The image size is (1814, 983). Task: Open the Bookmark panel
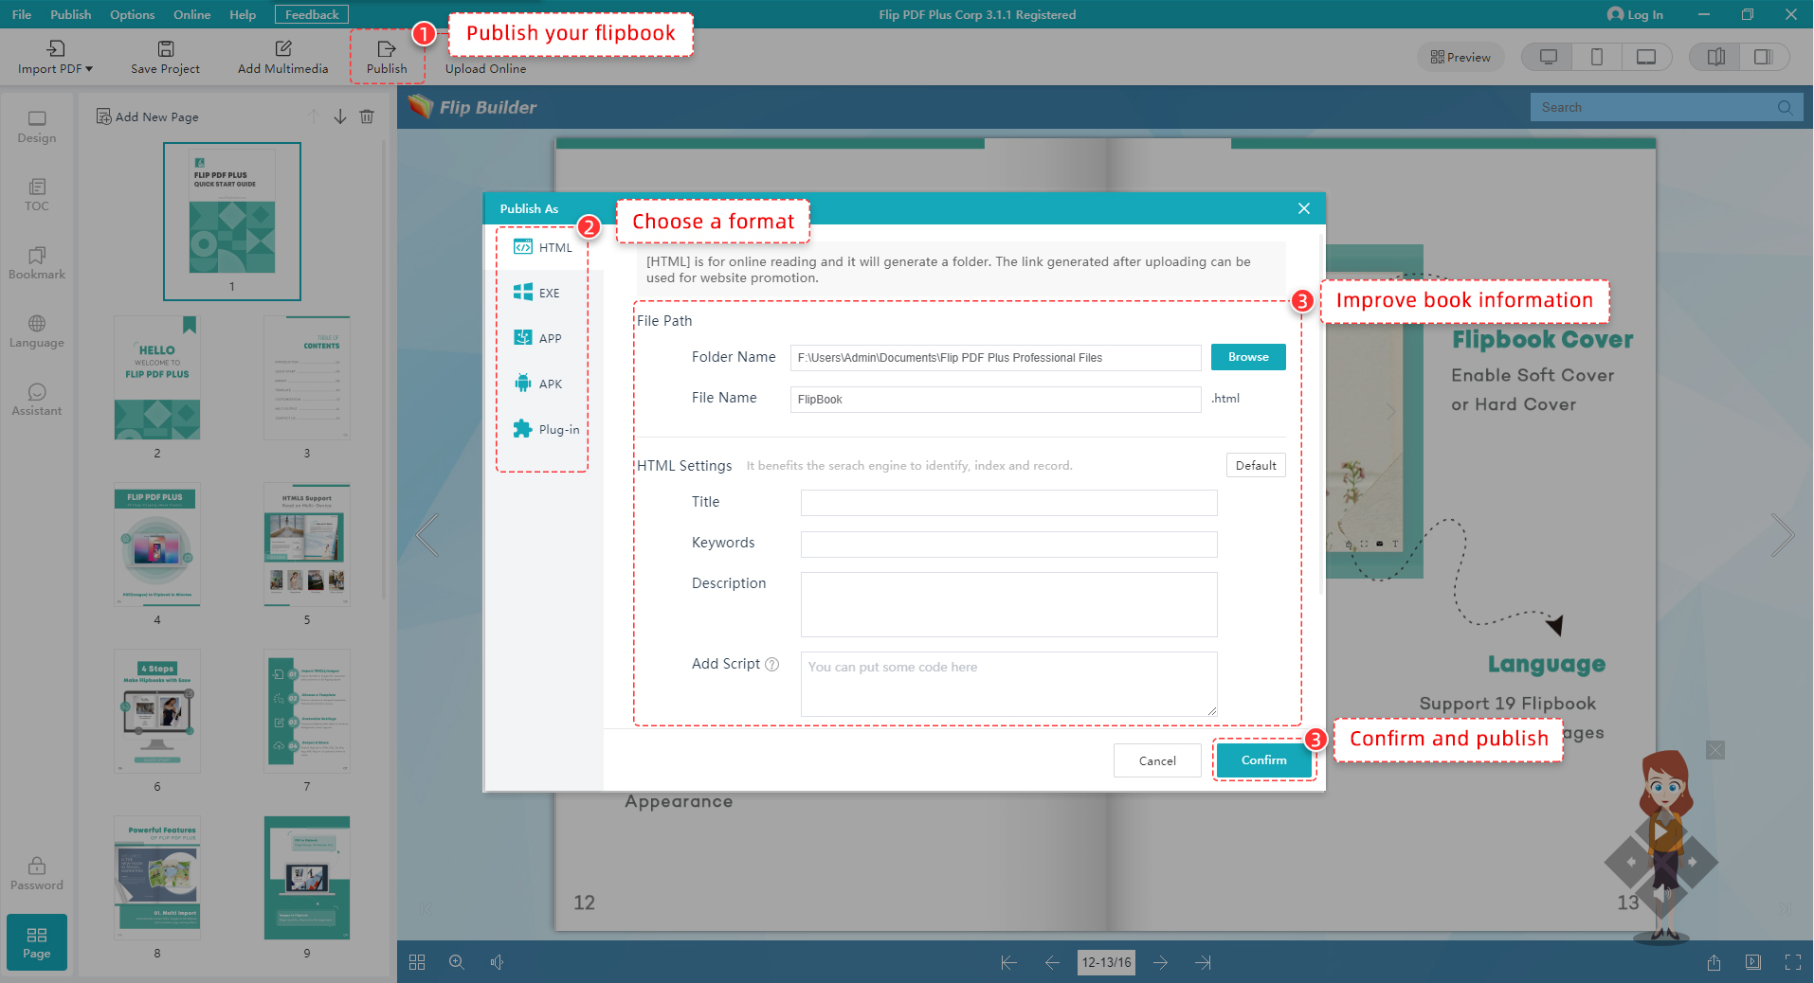coord(36,264)
